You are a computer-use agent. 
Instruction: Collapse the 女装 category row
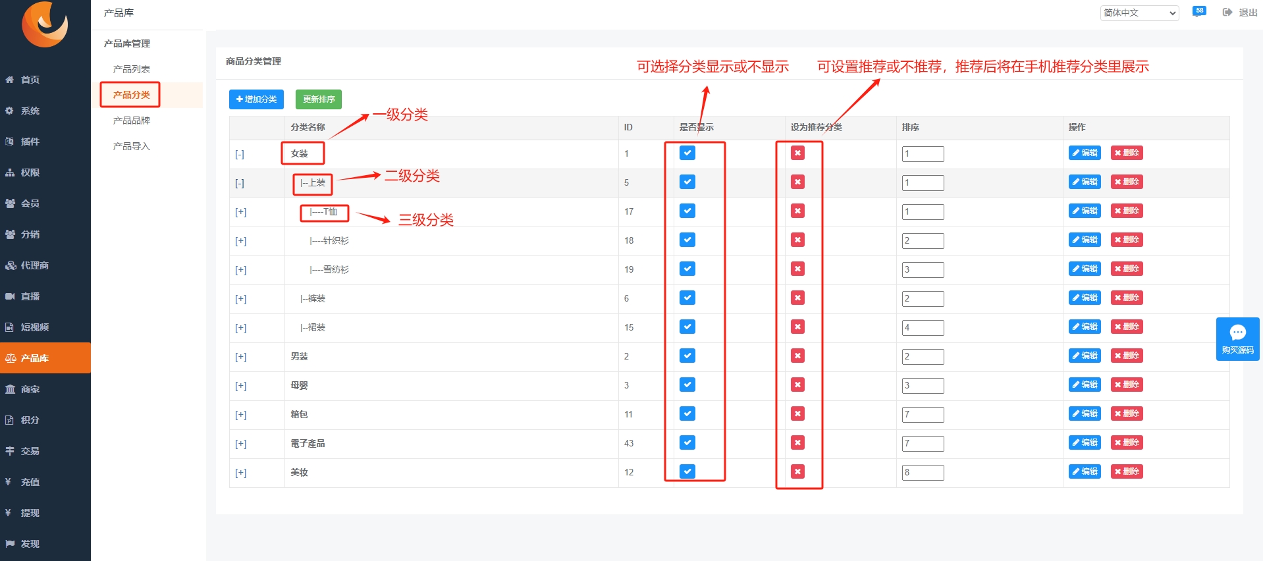tap(240, 154)
